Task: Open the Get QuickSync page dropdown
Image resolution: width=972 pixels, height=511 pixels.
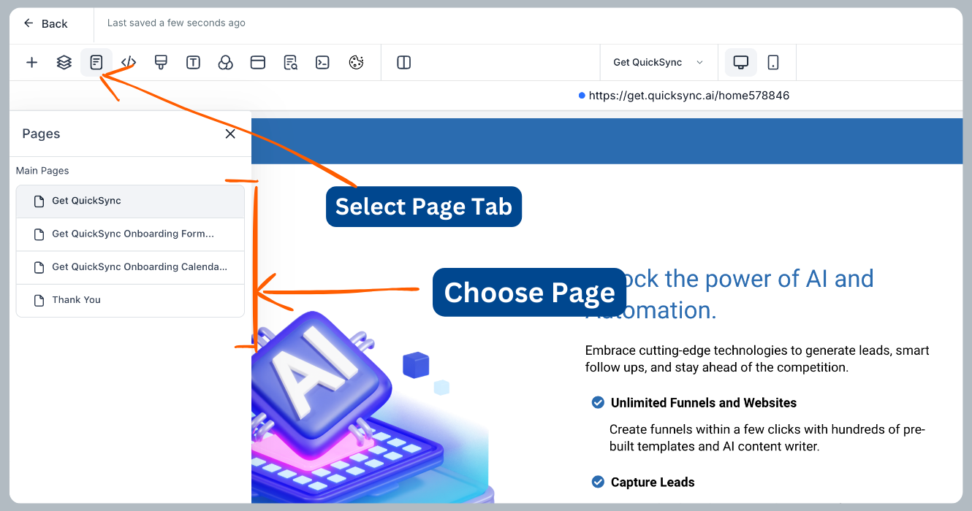Action: pos(658,63)
